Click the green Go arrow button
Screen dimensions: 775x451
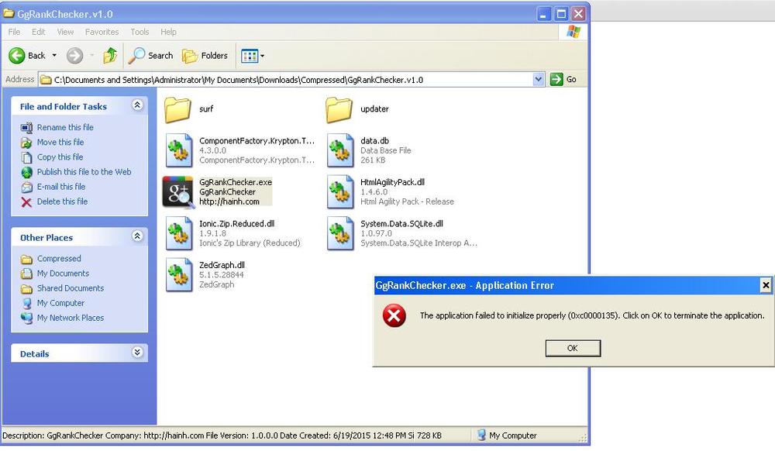coord(556,79)
